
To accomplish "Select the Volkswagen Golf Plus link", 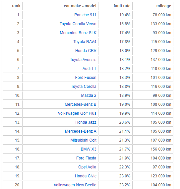I will [77, 113].
